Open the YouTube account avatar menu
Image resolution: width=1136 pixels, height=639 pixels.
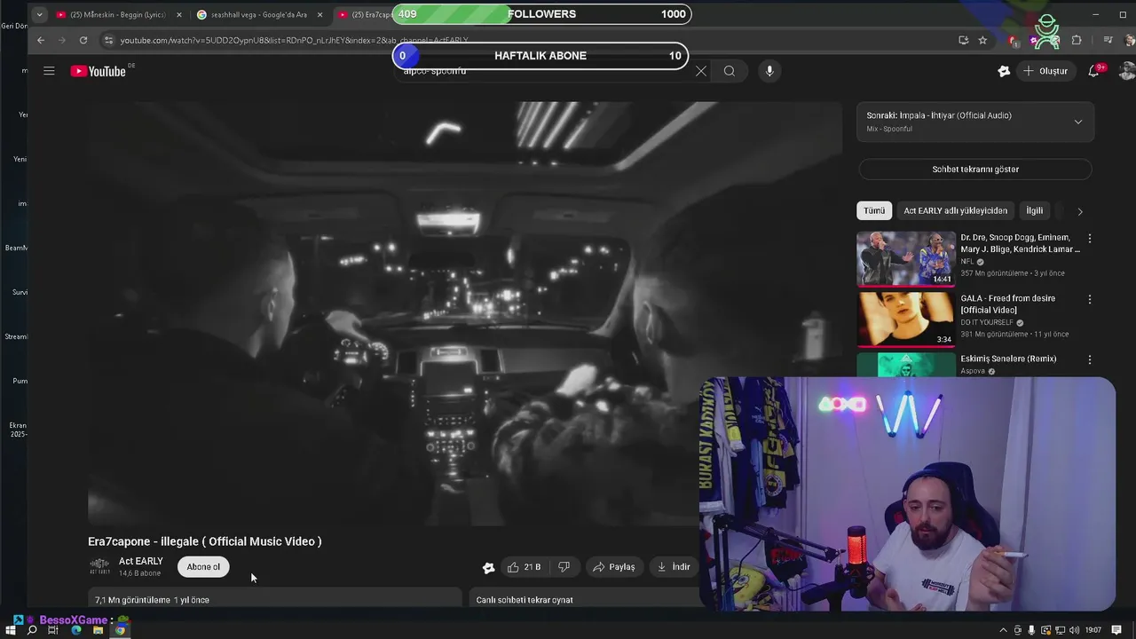(x=1127, y=71)
